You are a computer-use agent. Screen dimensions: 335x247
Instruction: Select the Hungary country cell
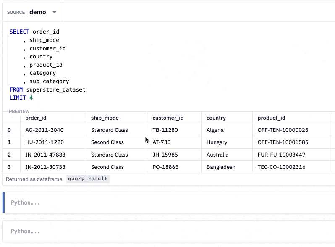(217, 142)
